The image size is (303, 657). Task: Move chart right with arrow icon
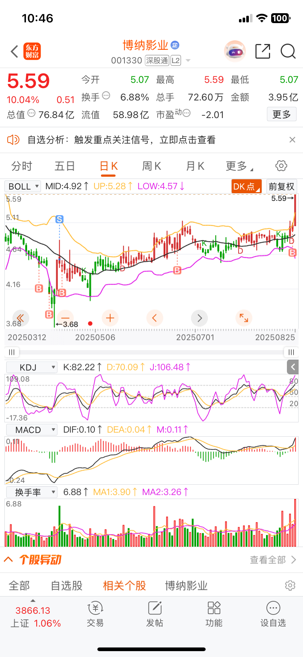199,318
